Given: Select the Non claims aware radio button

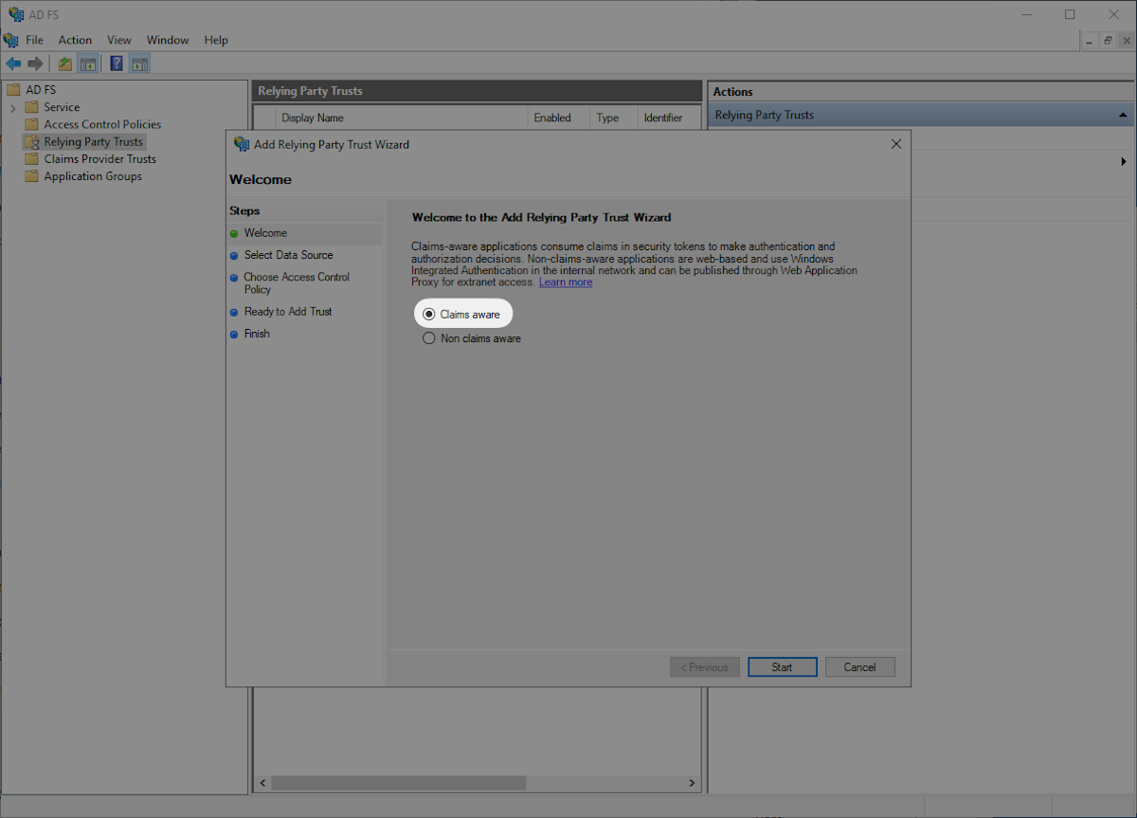Looking at the screenshot, I should click(428, 337).
